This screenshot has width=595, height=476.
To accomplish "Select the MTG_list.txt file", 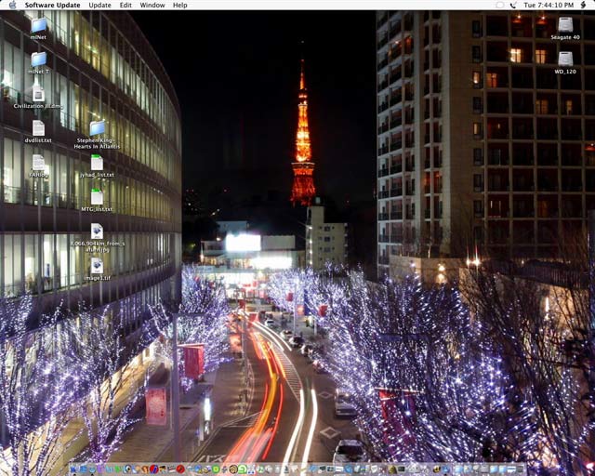I will click(x=97, y=197).
